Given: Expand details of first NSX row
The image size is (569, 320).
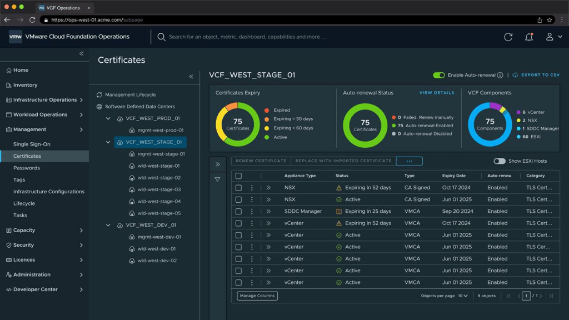Looking at the screenshot, I should point(268,188).
